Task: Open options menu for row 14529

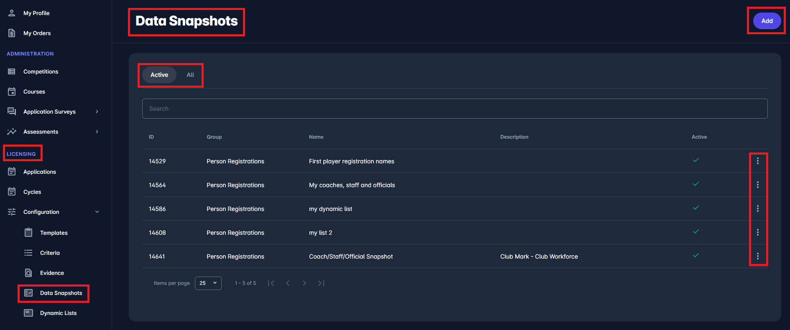Action: [757, 161]
